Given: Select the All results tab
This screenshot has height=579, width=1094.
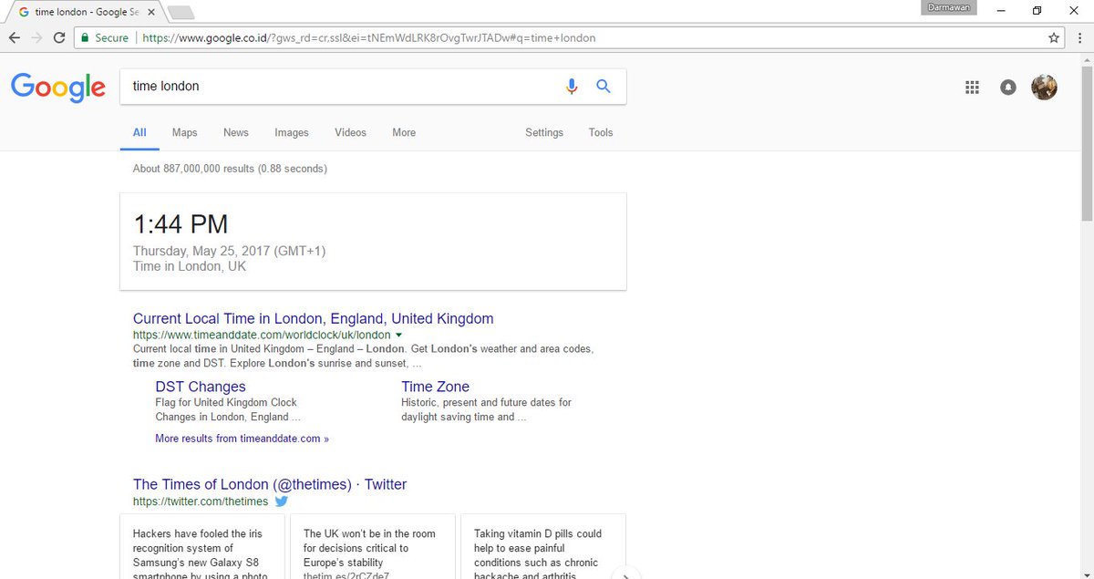Looking at the screenshot, I should point(139,132).
